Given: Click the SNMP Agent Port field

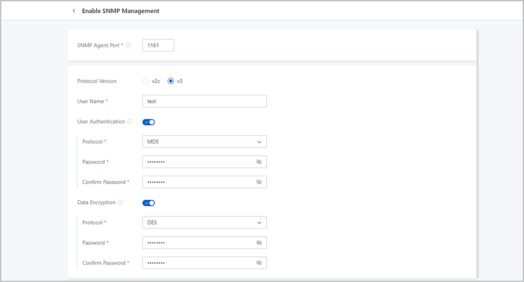Looking at the screenshot, I should tap(158, 45).
